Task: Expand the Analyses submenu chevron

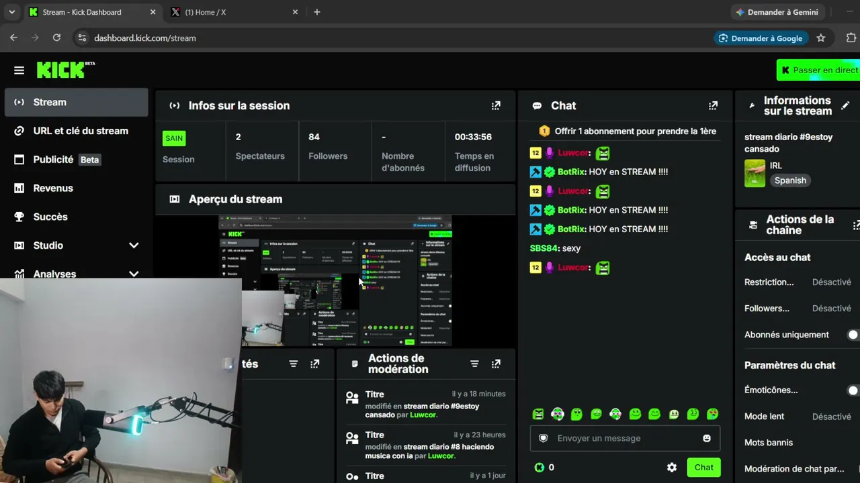Action: click(x=134, y=274)
